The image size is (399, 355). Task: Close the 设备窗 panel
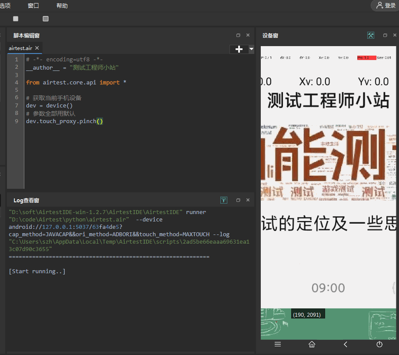(x=395, y=35)
